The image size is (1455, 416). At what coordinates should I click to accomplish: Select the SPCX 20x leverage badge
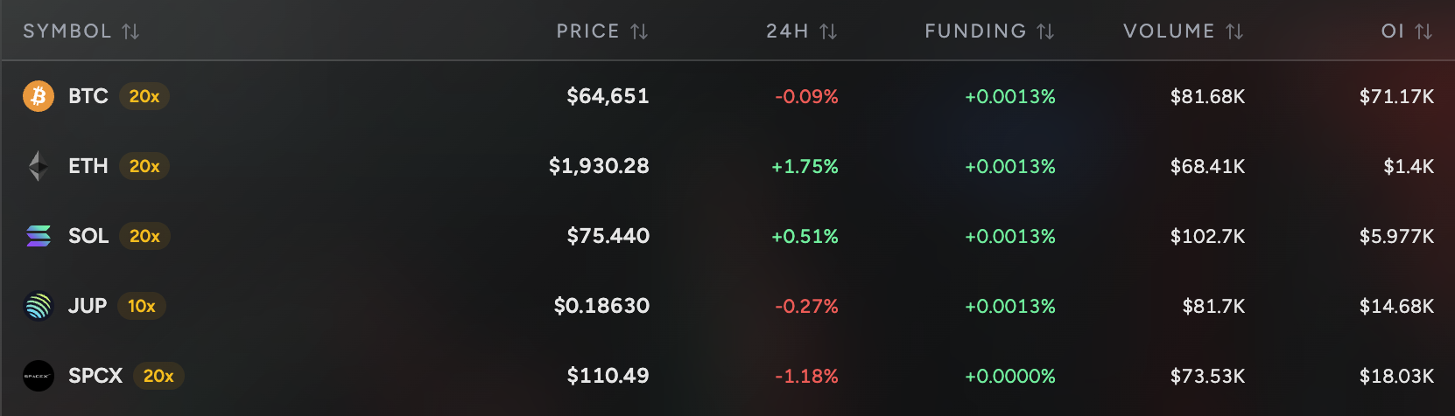click(x=158, y=376)
